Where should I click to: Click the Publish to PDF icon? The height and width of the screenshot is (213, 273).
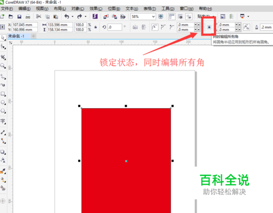click(123, 17)
